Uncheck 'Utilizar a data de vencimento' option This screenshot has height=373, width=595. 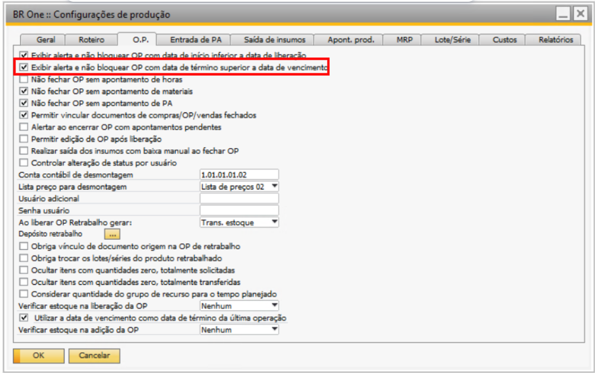[24, 318]
